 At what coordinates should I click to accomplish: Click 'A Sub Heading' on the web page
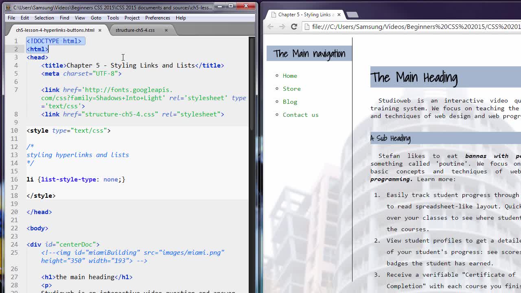(x=390, y=138)
